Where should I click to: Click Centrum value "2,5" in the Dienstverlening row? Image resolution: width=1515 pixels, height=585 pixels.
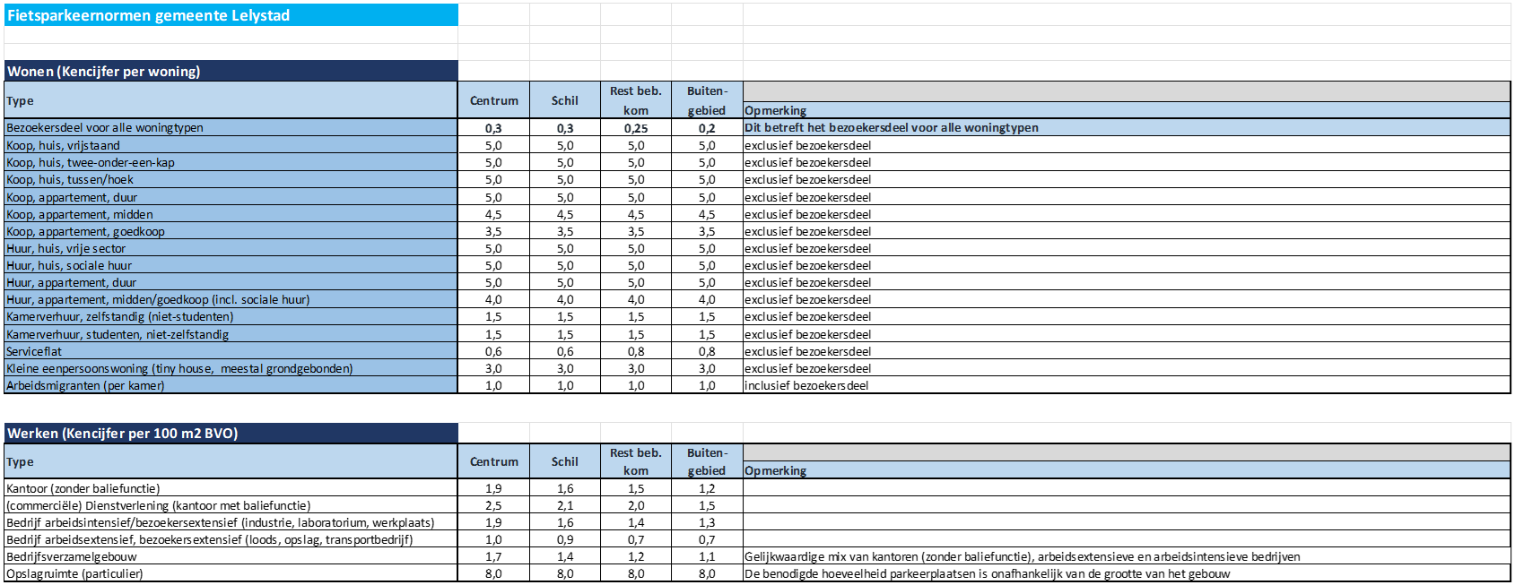click(493, 505)
